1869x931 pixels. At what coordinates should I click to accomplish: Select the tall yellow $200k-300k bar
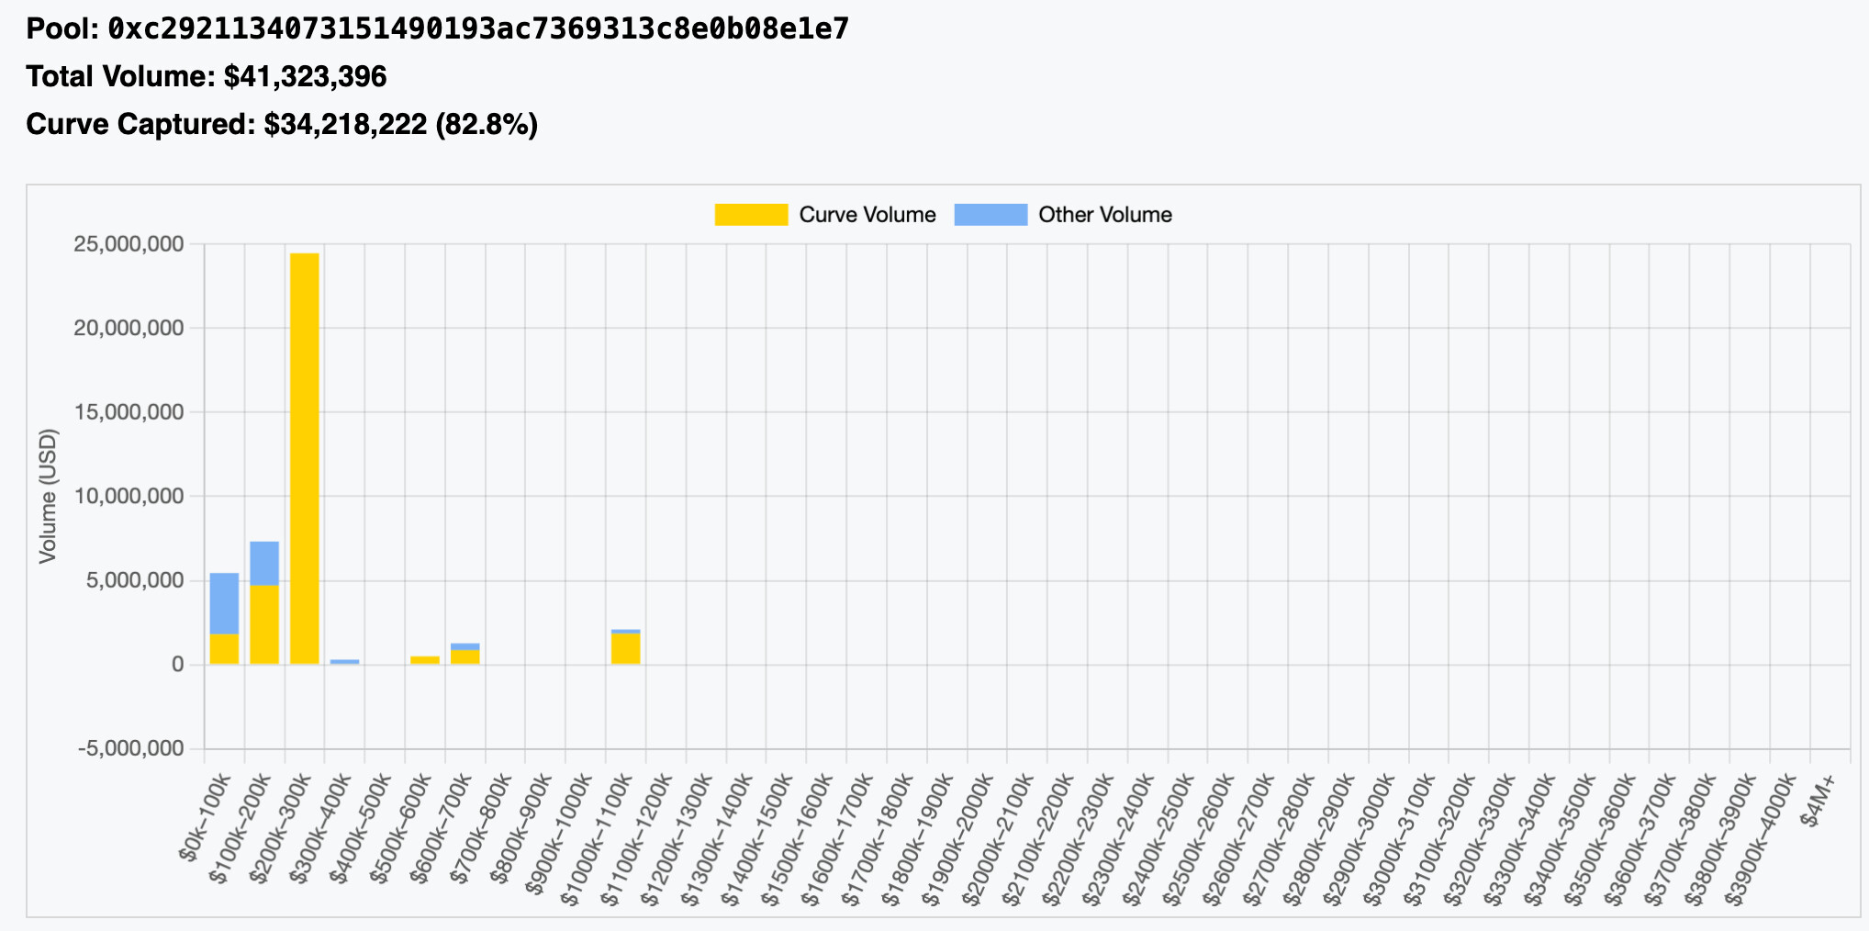(x=305, y=459)
